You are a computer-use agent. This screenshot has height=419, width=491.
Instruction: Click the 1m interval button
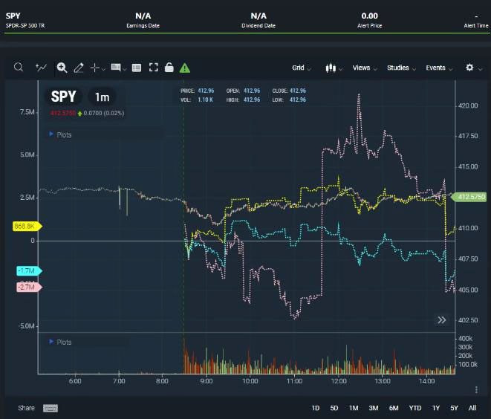click(x=102, y=97)
